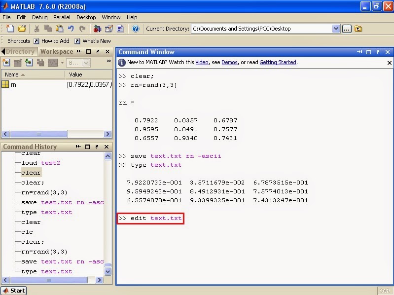The width and height of the screenshot is (394, 295).
Task: Open the Base stack dropdown in Workspace
Action: [78, 63]
